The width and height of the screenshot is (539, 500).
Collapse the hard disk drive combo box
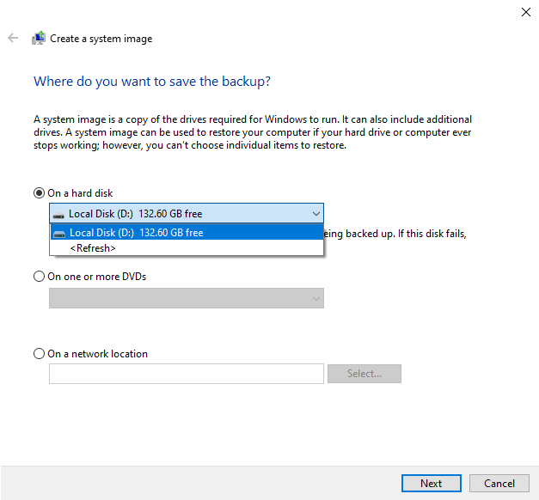(315, 214)
